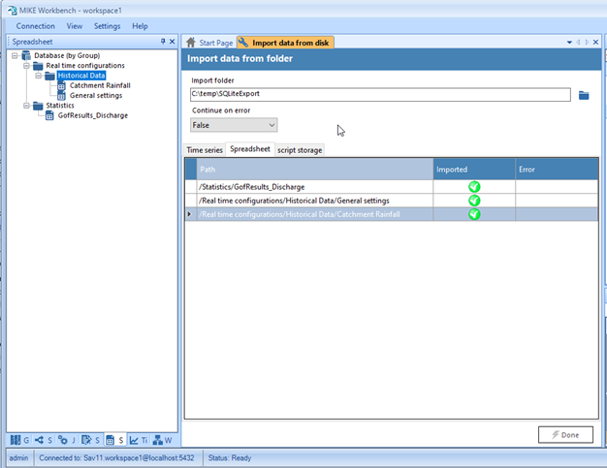This screenshot has width=607, height=468.
Task: Collapse the Statistics tree node
Action: pos(26,106)
